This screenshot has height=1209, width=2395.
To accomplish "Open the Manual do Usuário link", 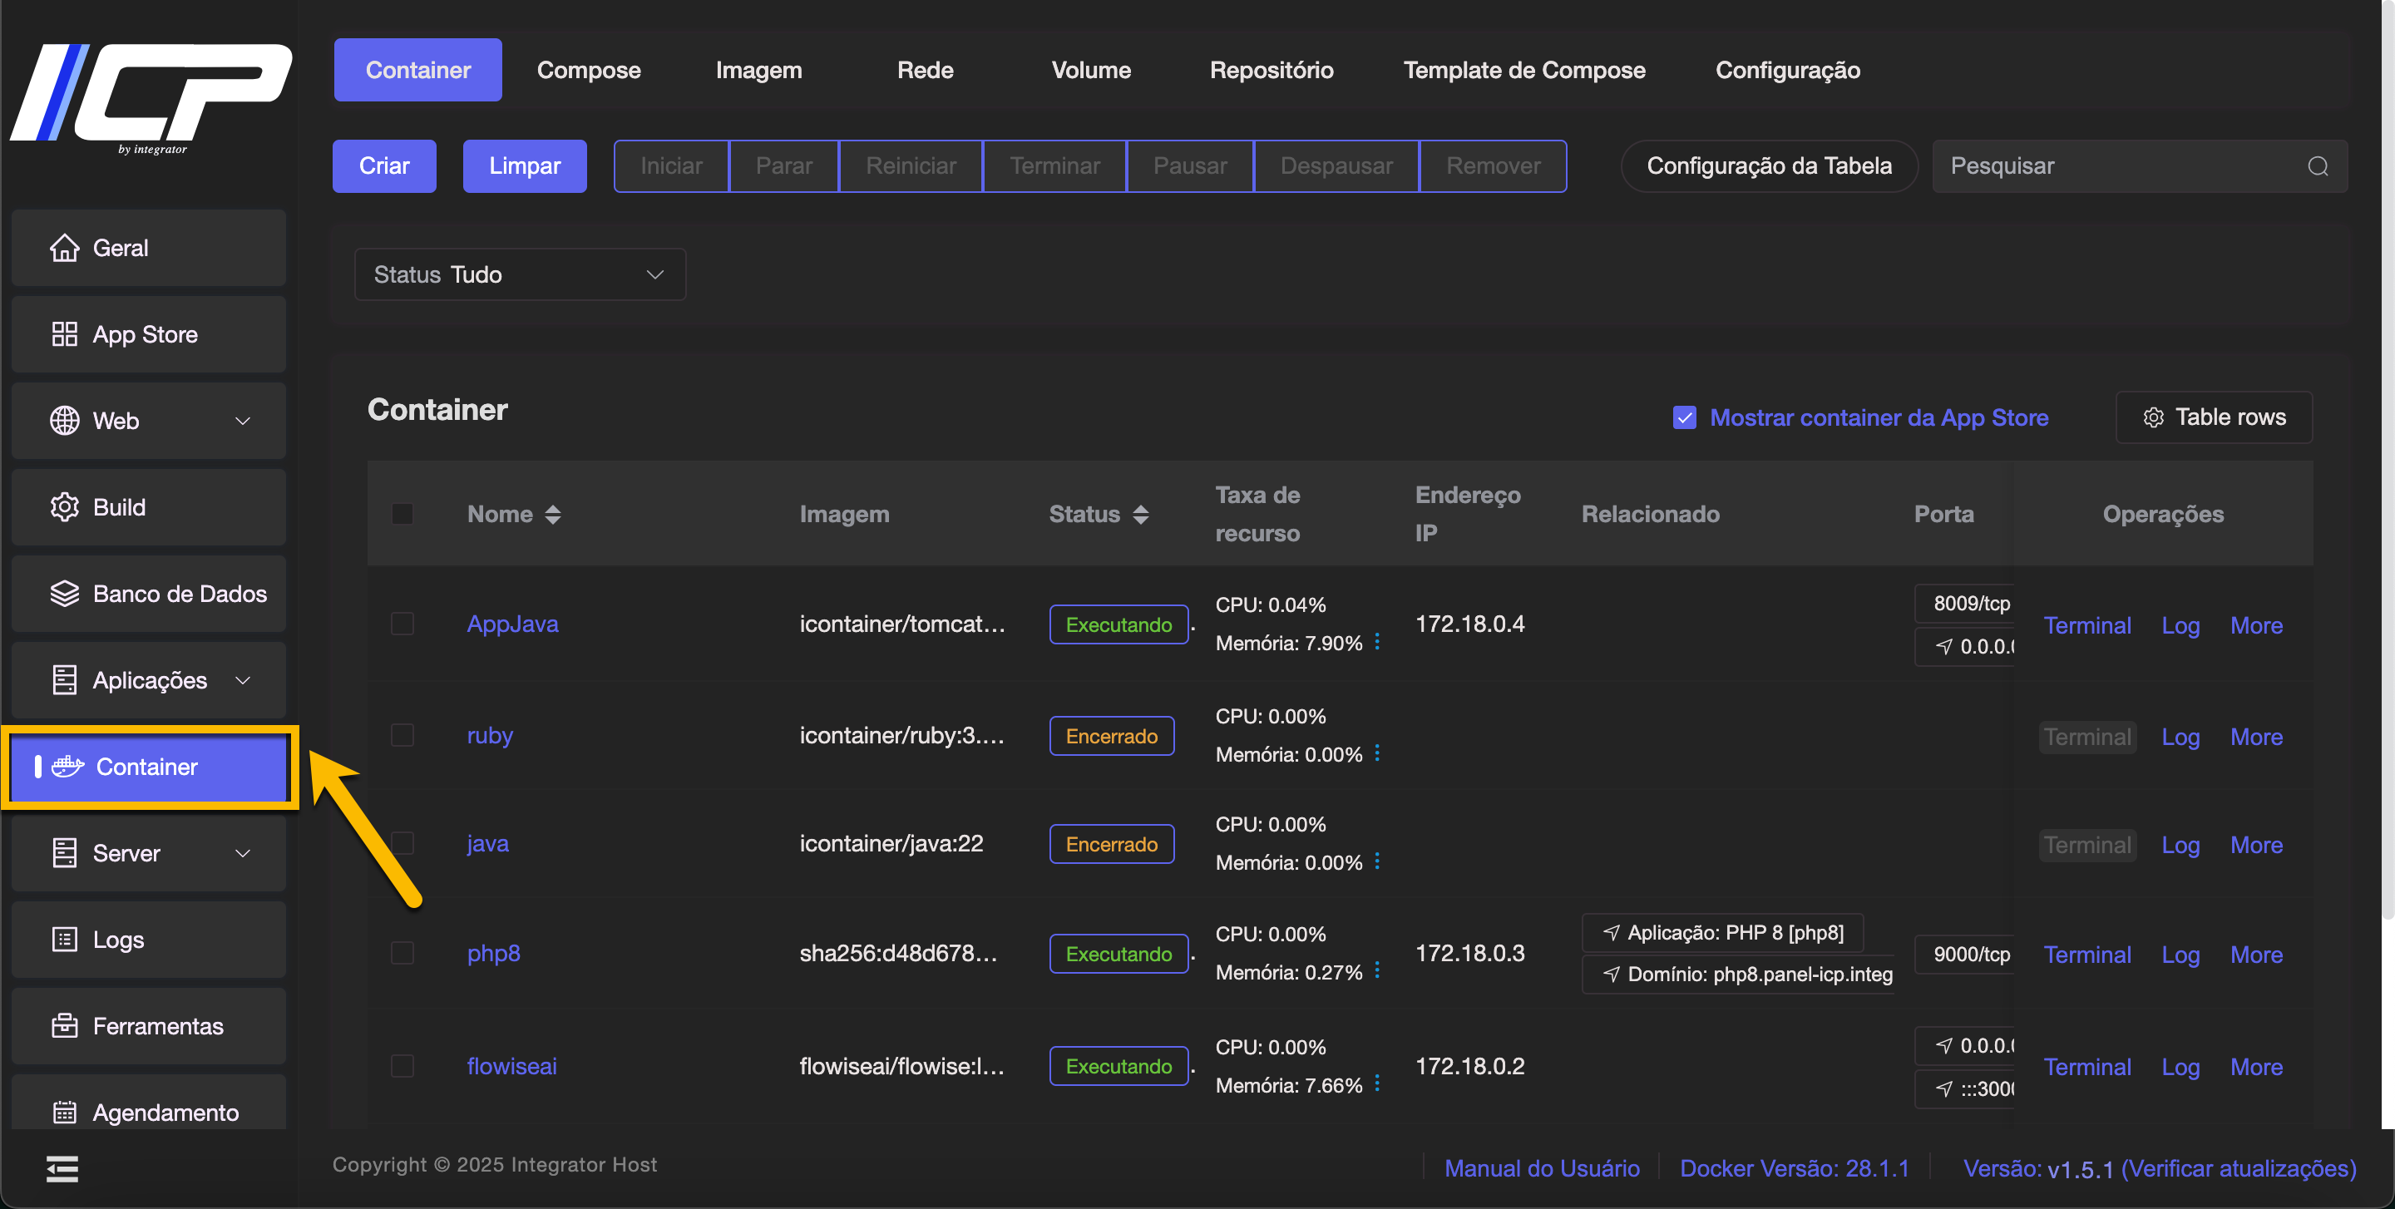I will (1542, 1168).
